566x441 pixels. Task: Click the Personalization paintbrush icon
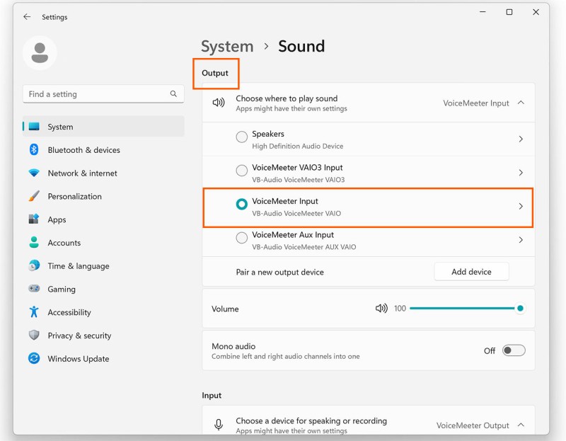[34, 196]
